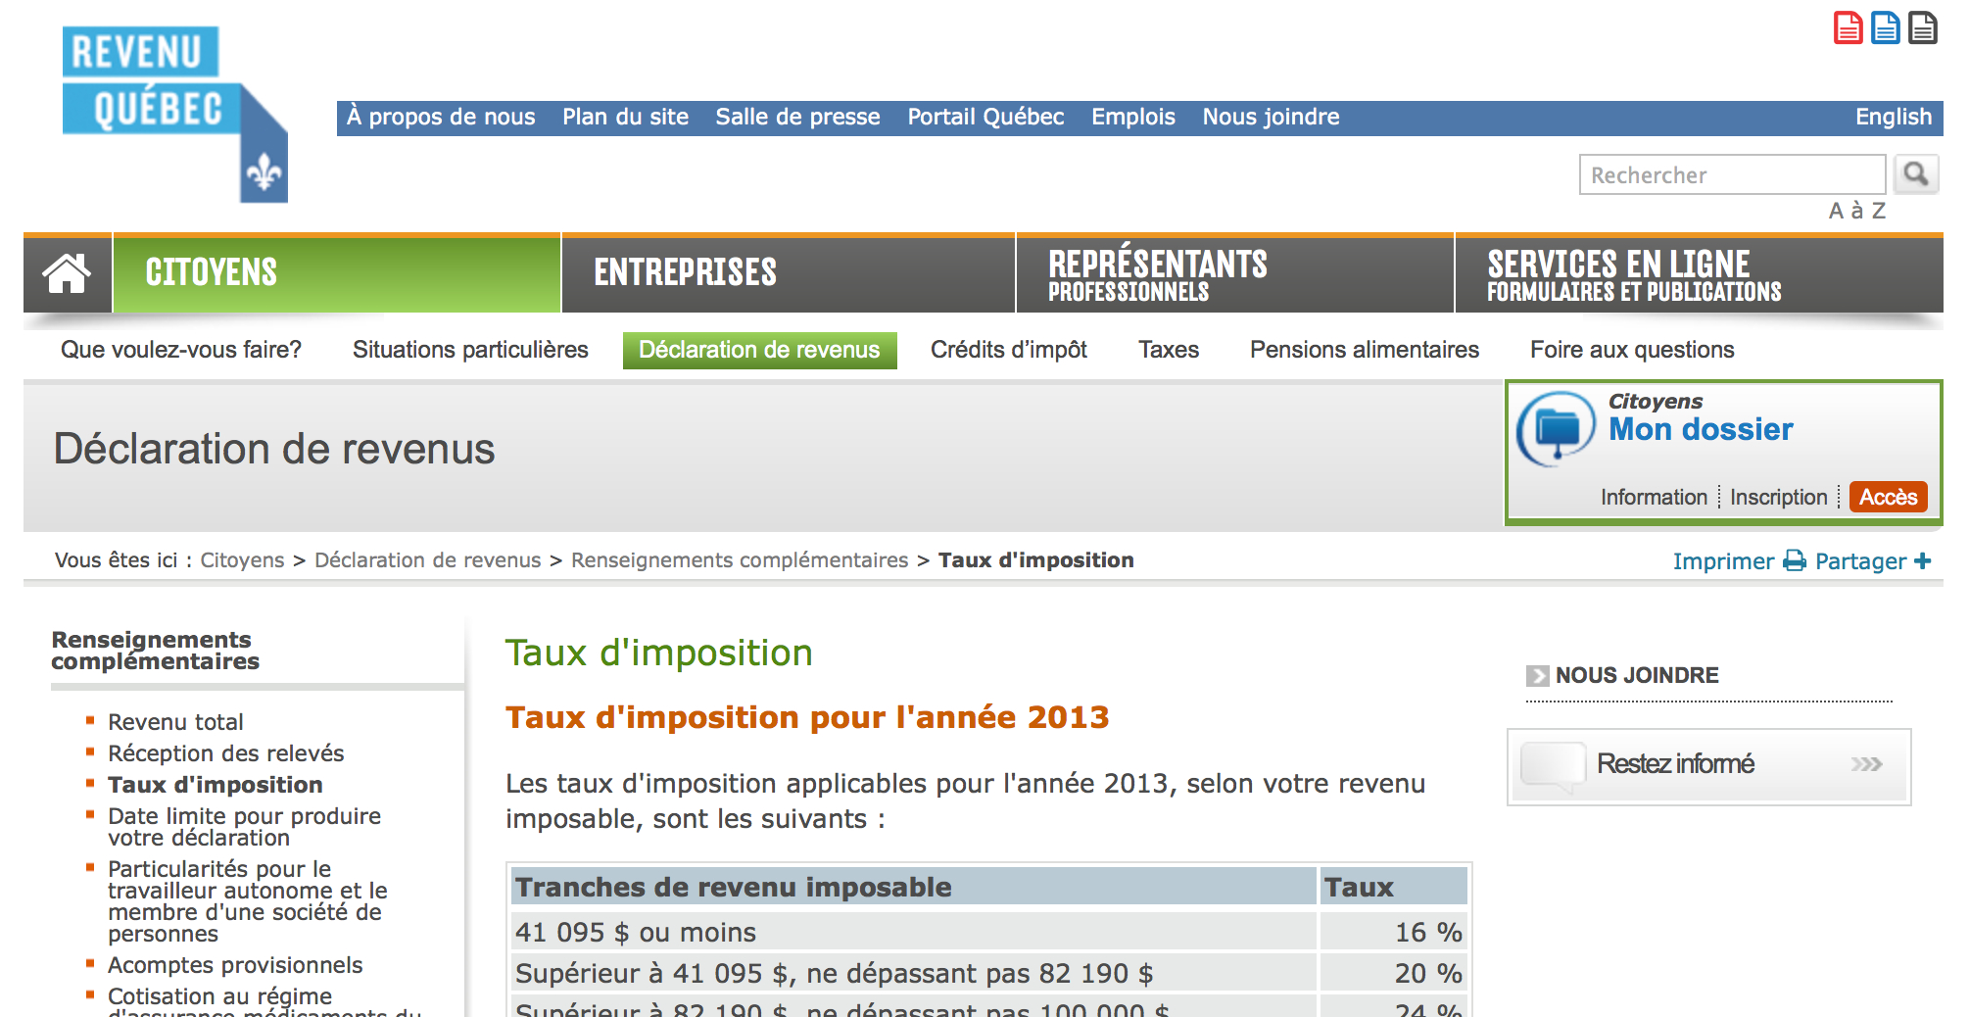
Task: Switch the site language to English
Action: click(1893, 118)
